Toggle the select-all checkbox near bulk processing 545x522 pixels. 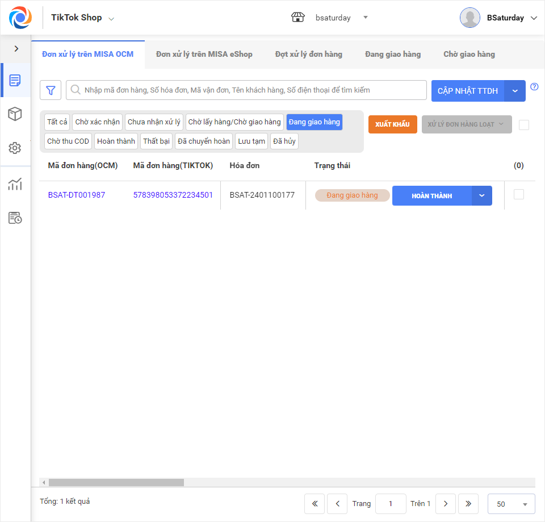coord(524,125)
